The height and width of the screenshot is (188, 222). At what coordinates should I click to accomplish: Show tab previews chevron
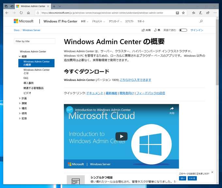point(60,6)
